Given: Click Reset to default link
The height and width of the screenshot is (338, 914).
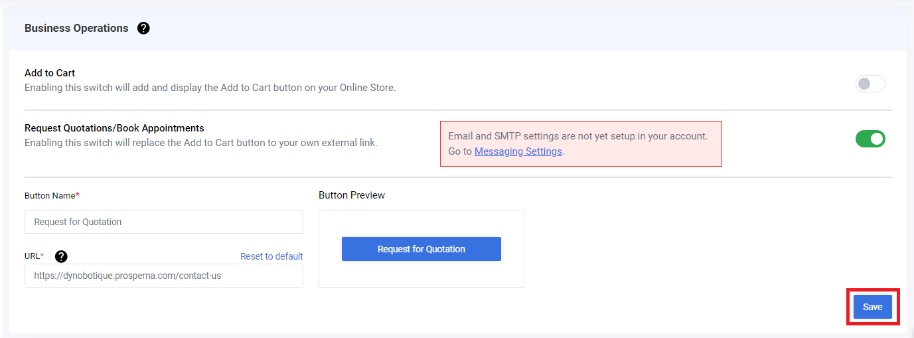Looking at the screenshot, I should pos(271,256).
